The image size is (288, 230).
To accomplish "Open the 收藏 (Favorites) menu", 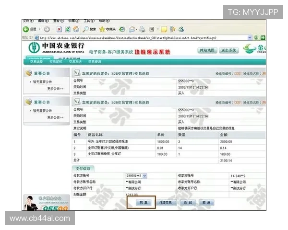I will point(74,21).
